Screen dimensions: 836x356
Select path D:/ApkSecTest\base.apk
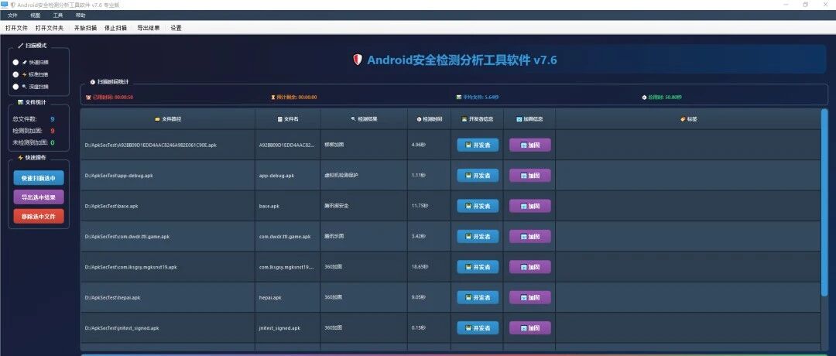(111, 206)
